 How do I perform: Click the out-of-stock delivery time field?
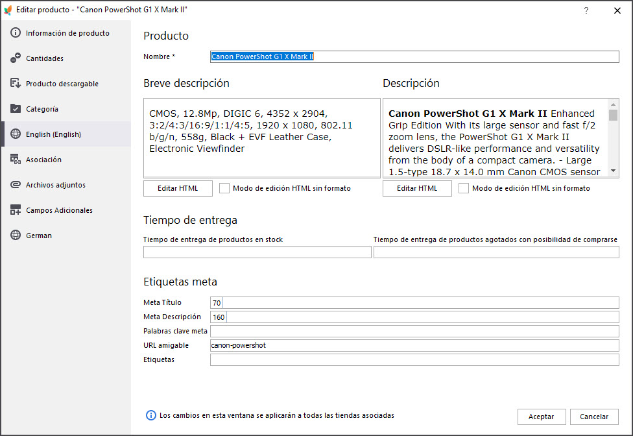coord(496,252)
